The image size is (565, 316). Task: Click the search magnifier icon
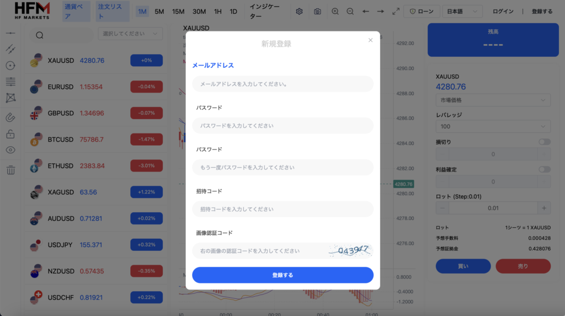pyautogui.click(x=40, y=35)
